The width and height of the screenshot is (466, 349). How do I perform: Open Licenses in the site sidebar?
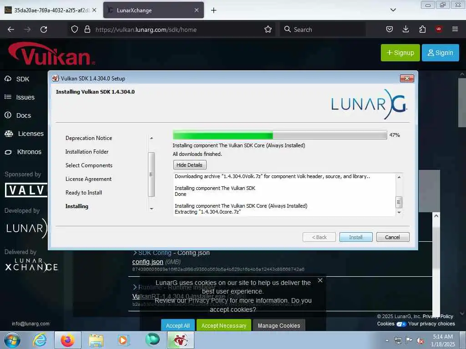pos(24,134)
